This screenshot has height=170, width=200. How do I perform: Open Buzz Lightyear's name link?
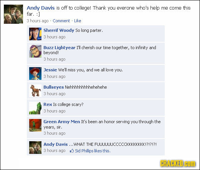[x=60, y=48]
